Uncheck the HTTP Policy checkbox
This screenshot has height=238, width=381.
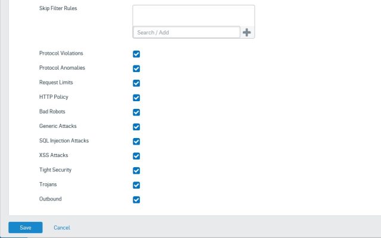point(136,98)
